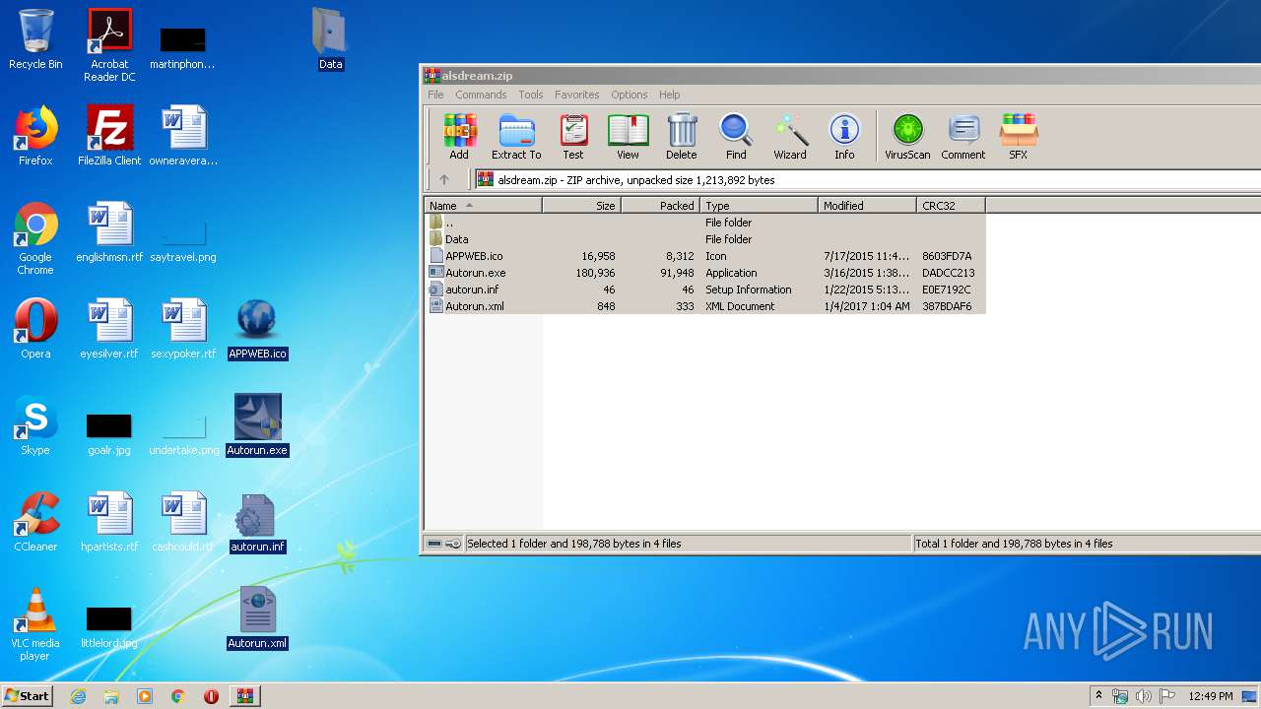Sort file list by Packed column

pos(660,205)
